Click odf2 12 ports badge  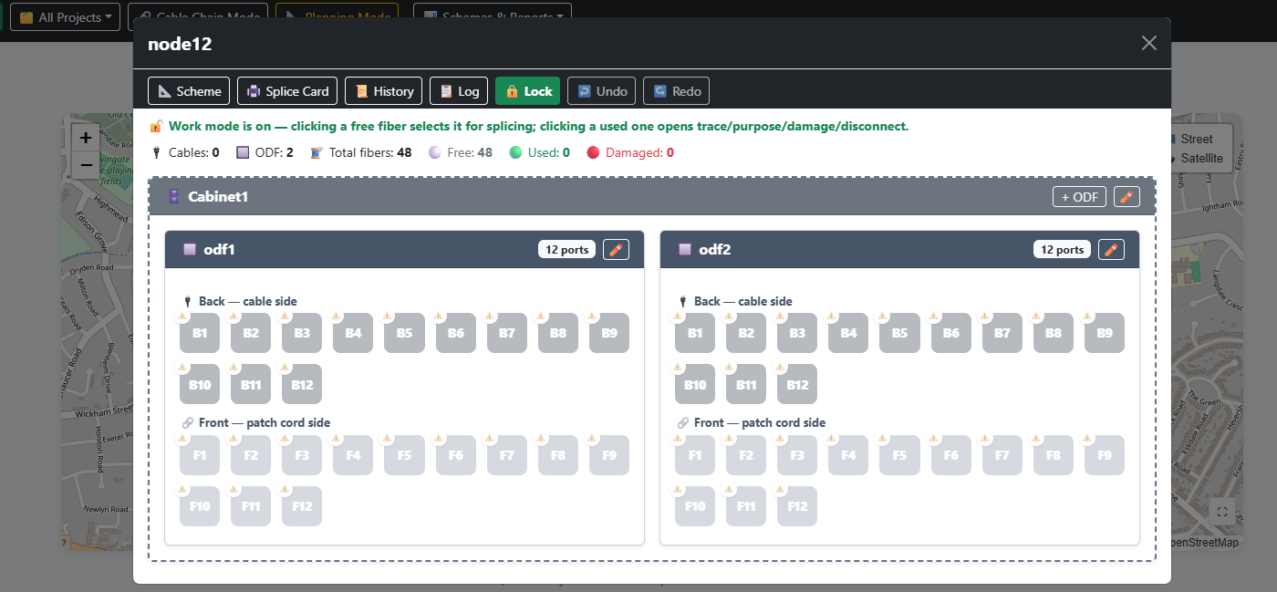[x=1062, y=249]
